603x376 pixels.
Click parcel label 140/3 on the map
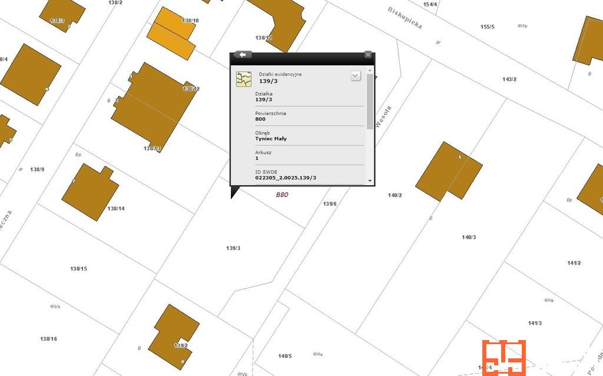469,238
